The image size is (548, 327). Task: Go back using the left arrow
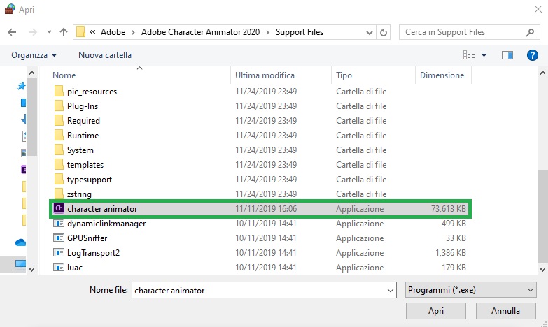12,32
